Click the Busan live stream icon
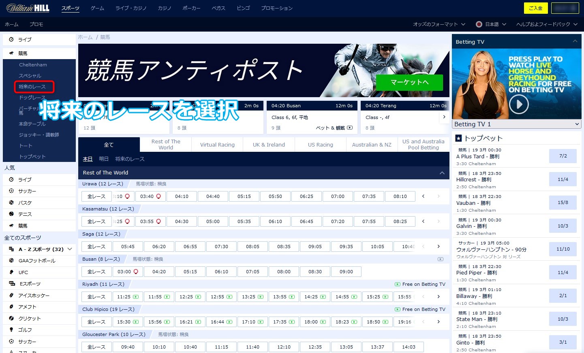 440,259
